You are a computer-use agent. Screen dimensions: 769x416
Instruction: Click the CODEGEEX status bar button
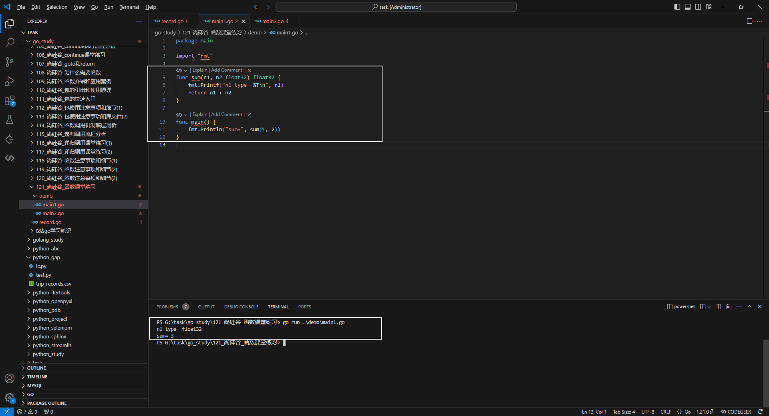(x=736, y=412)
